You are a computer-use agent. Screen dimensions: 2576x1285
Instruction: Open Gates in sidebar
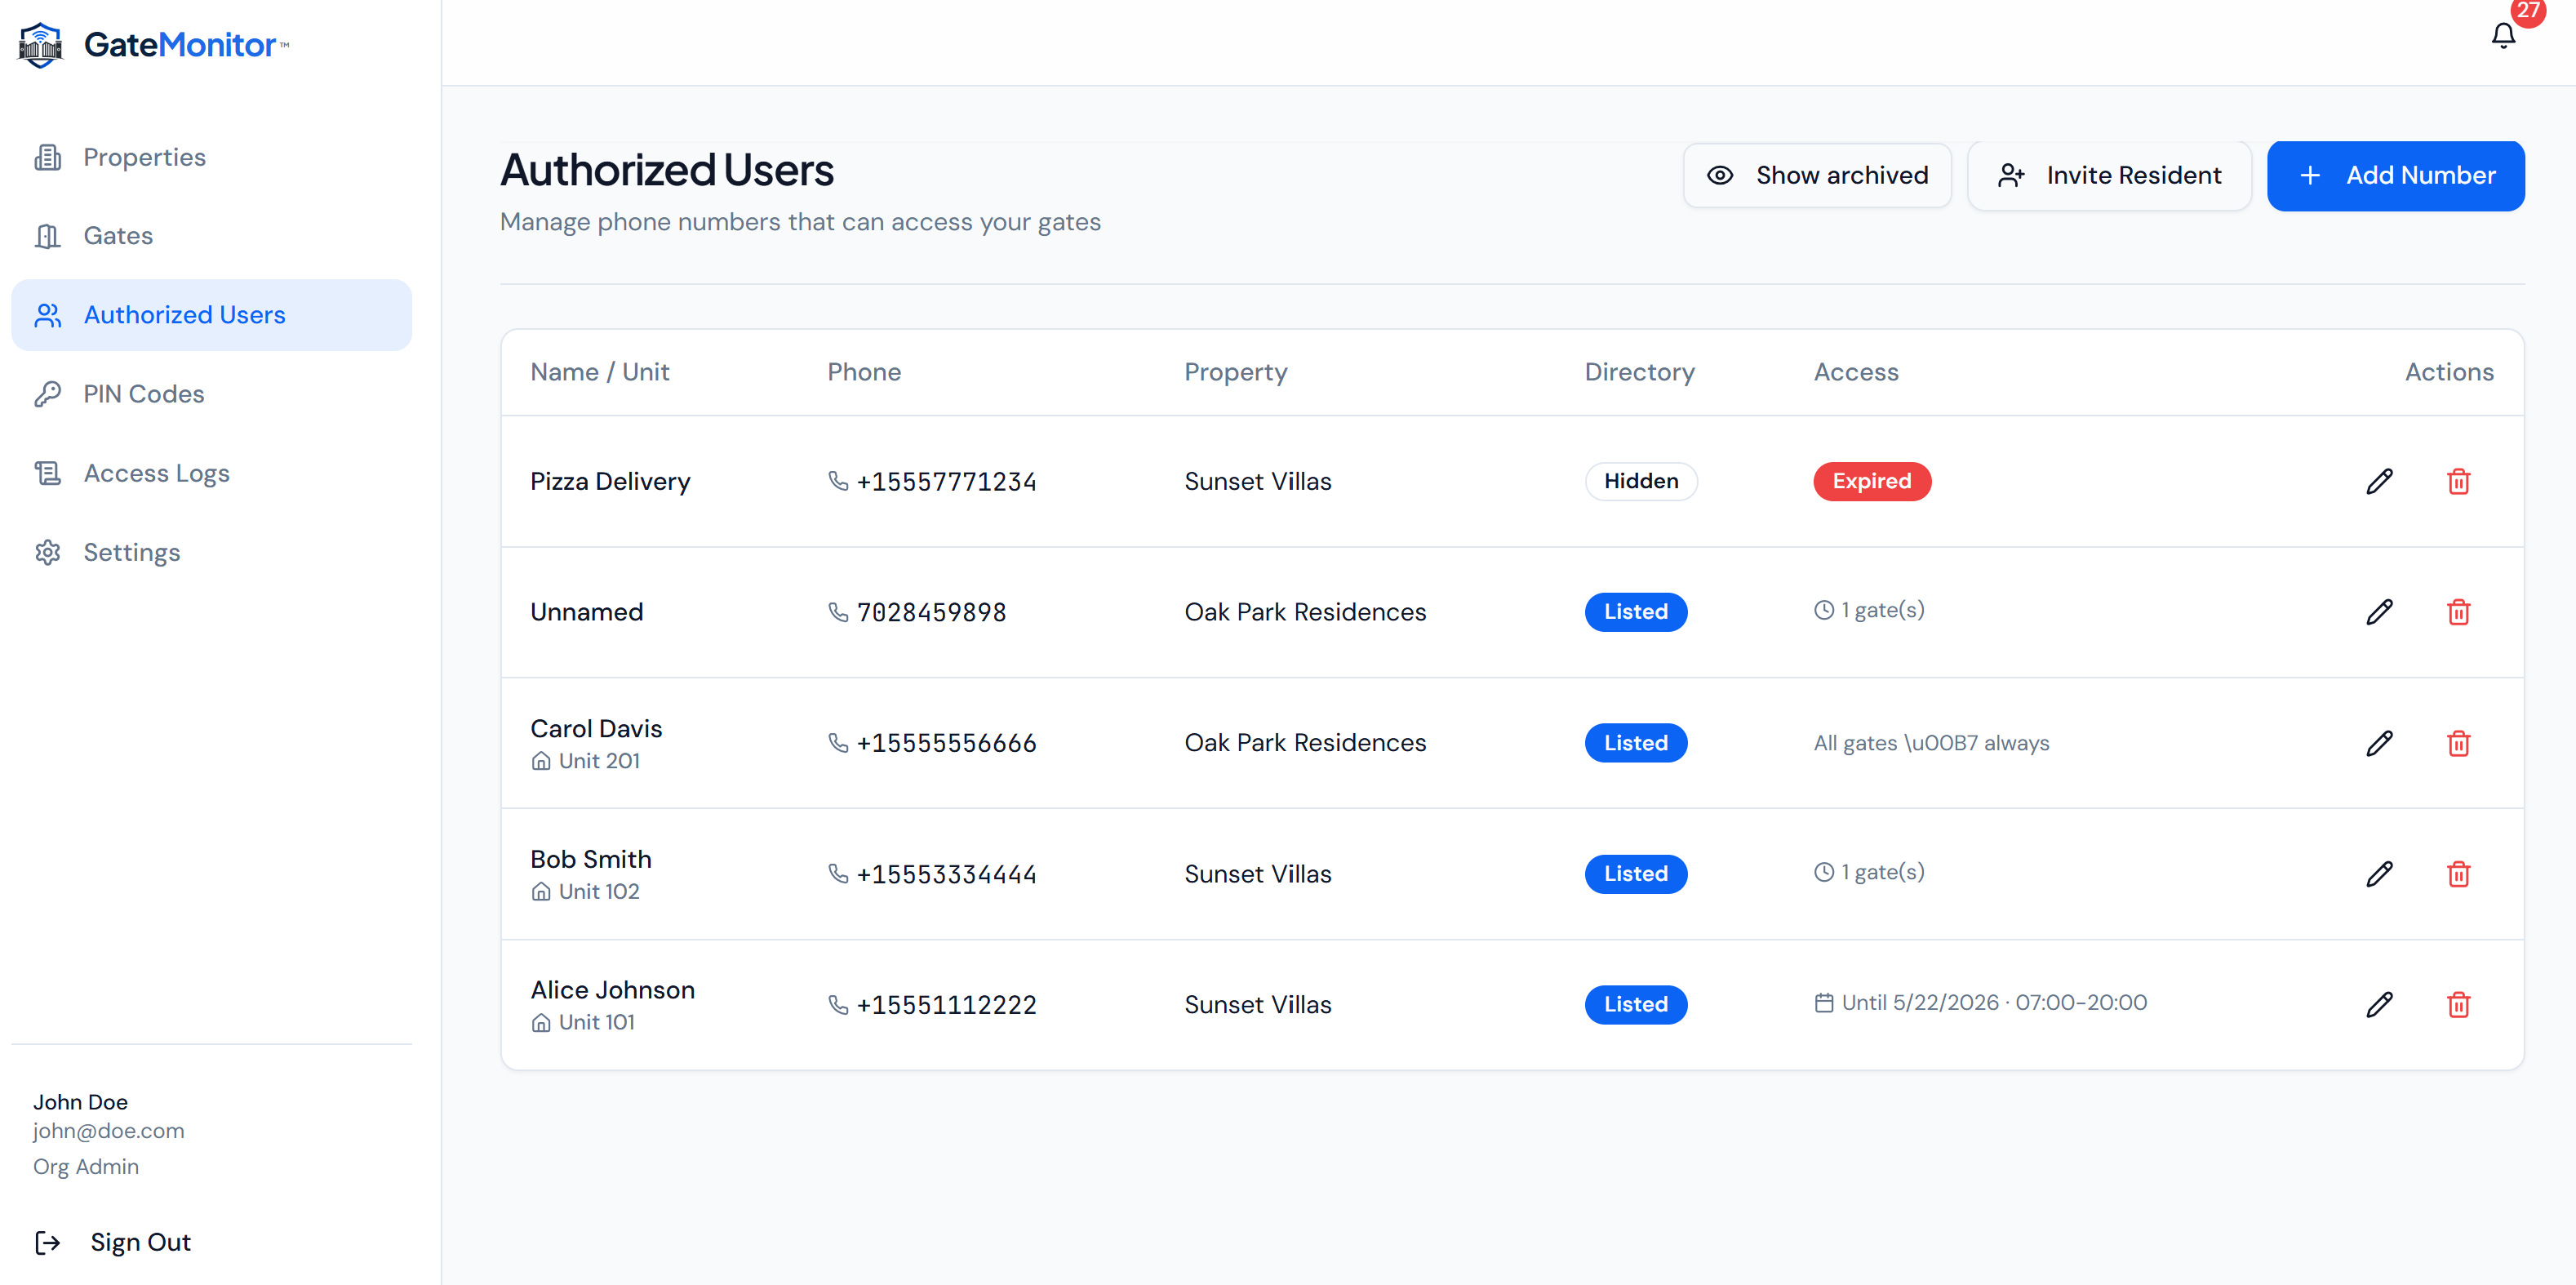[x=211, y=236]
